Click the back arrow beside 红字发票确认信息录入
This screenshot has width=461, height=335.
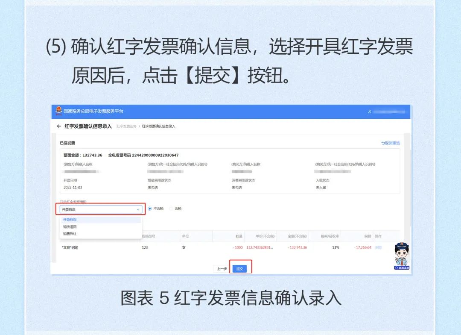click(x=59, y=126)
